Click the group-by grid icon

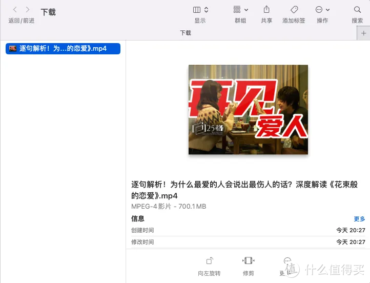(x=237, y=10)
